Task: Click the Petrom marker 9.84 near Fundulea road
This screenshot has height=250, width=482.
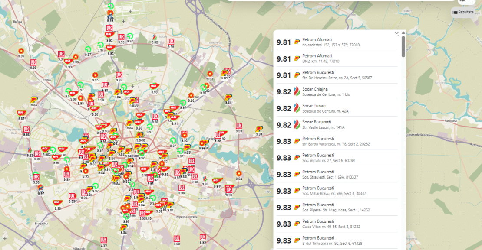Action: point(259,129)
